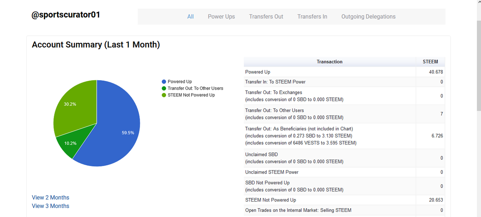Click the View 2 Months link
The height and width of the screenshot is (217, 481).
coord(51,198)
